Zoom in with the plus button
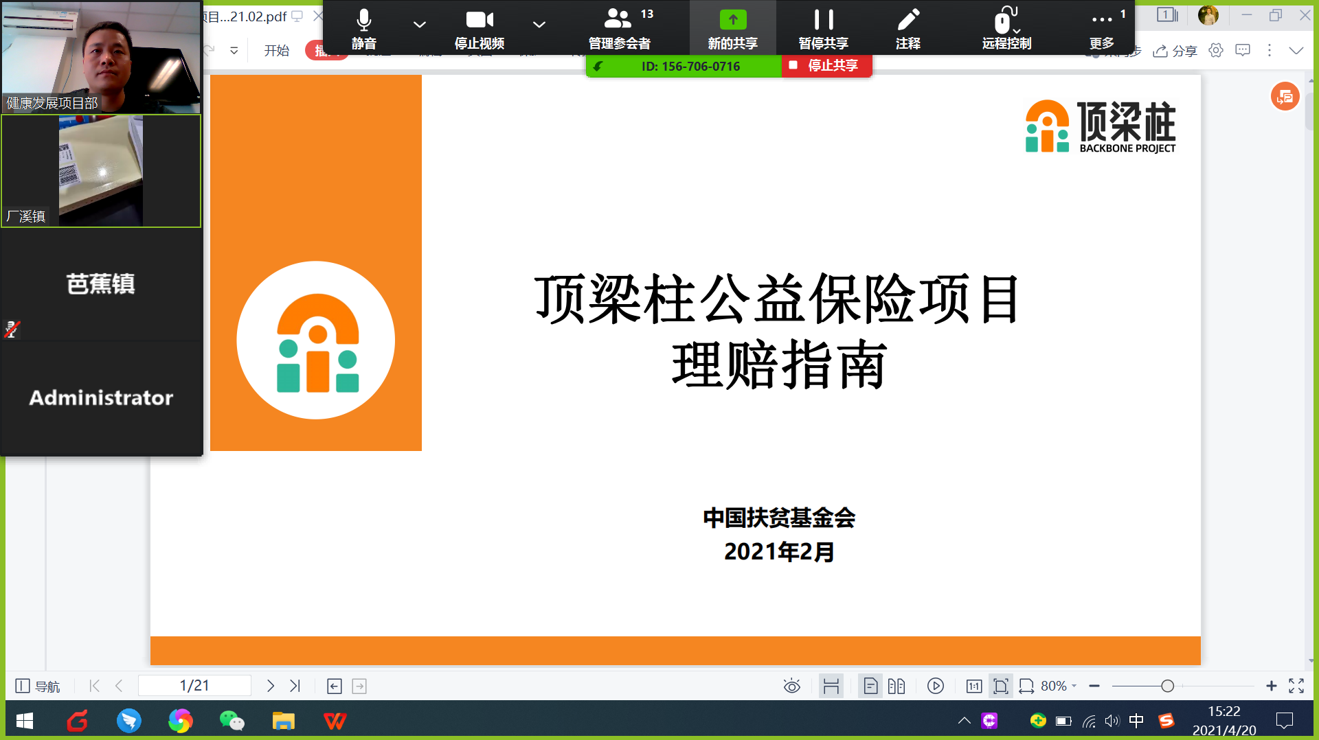The image size is (1319, 740). (1272, 686)
